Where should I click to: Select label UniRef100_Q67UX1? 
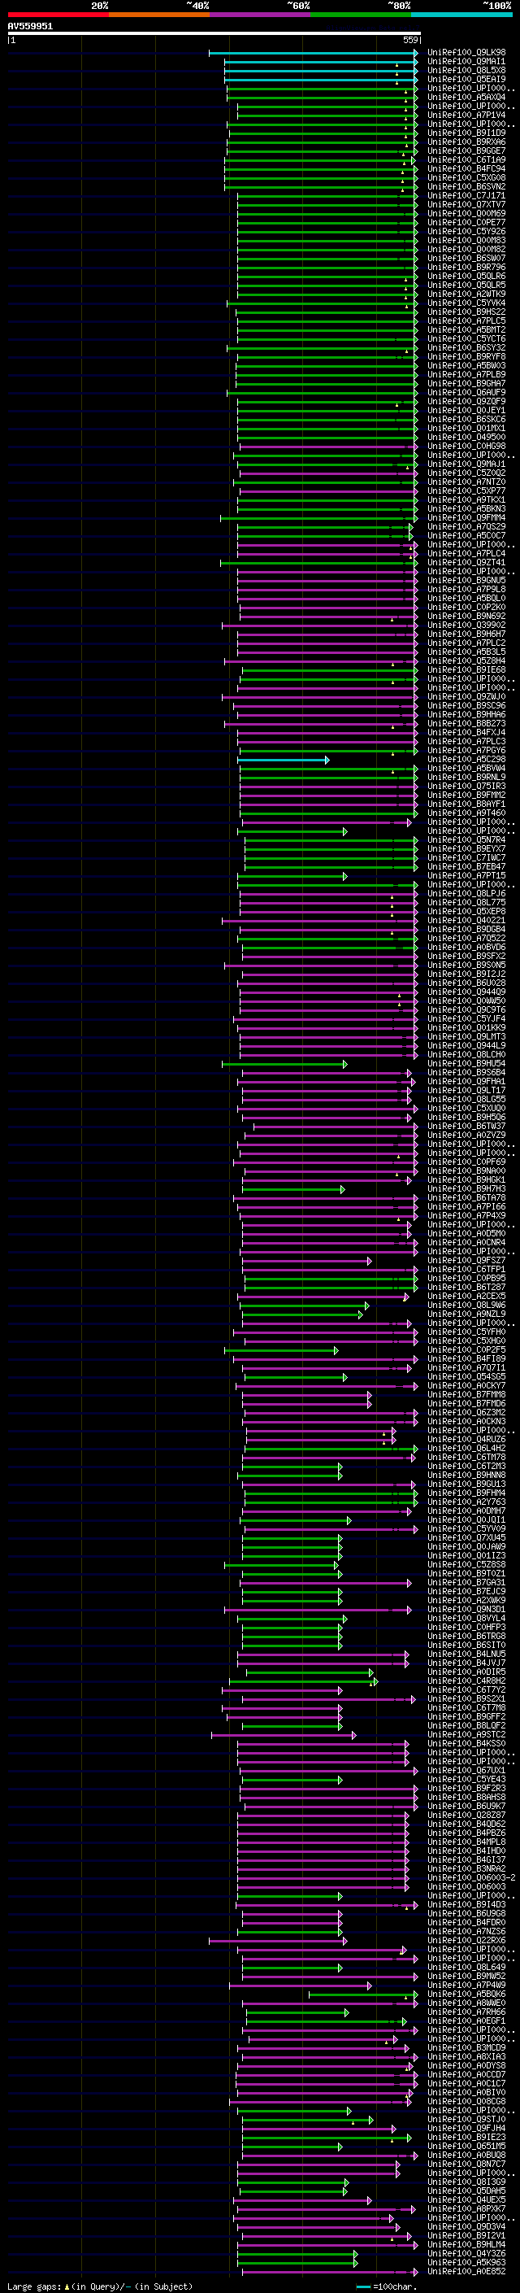point(466,1771)
